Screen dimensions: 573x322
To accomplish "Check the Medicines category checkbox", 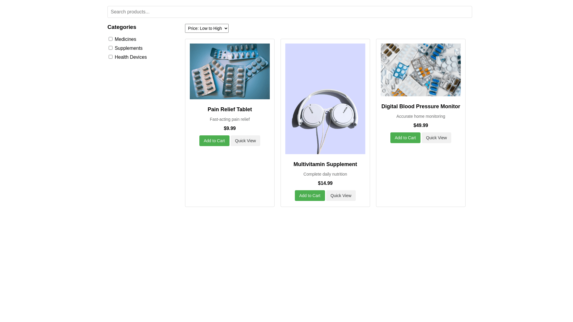I will coord(110,39).
